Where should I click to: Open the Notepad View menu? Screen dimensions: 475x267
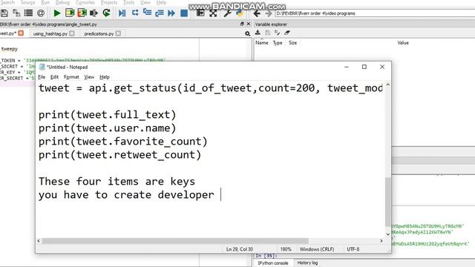89,77
